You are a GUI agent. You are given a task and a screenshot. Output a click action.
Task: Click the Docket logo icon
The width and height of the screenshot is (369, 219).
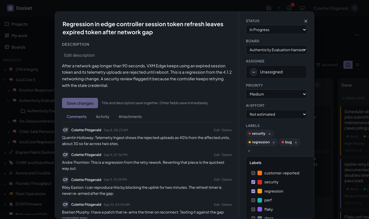[x=10, y=8]
